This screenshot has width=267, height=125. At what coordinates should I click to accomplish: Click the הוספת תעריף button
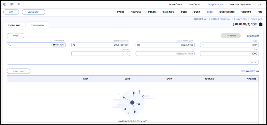[x=18, y=71]
